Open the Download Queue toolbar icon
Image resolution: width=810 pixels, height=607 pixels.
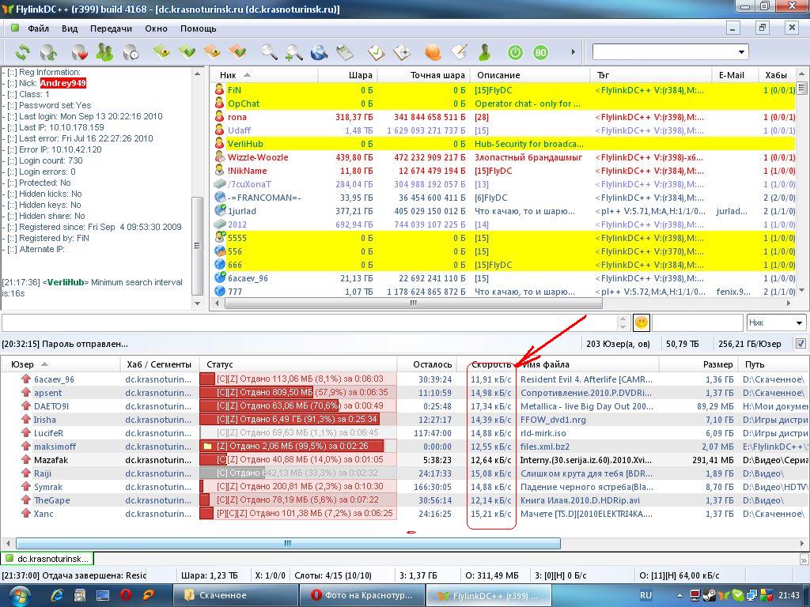coord(161,51)
